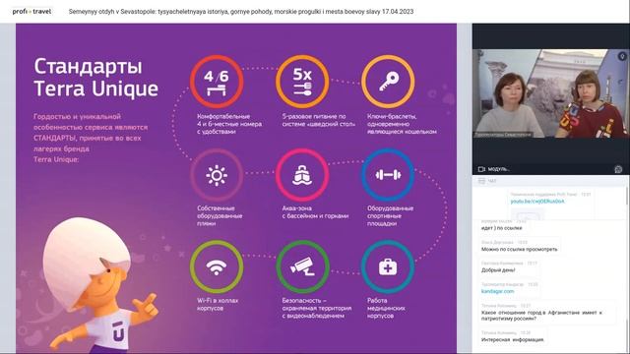Open the youtu.be link in chat
630x354 pixels.
(x=537, y=201)
